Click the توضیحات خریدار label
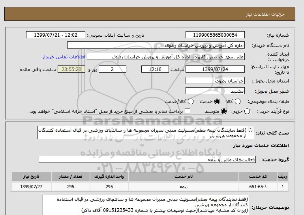The image size is (304, 215). (x=270, y=208)
